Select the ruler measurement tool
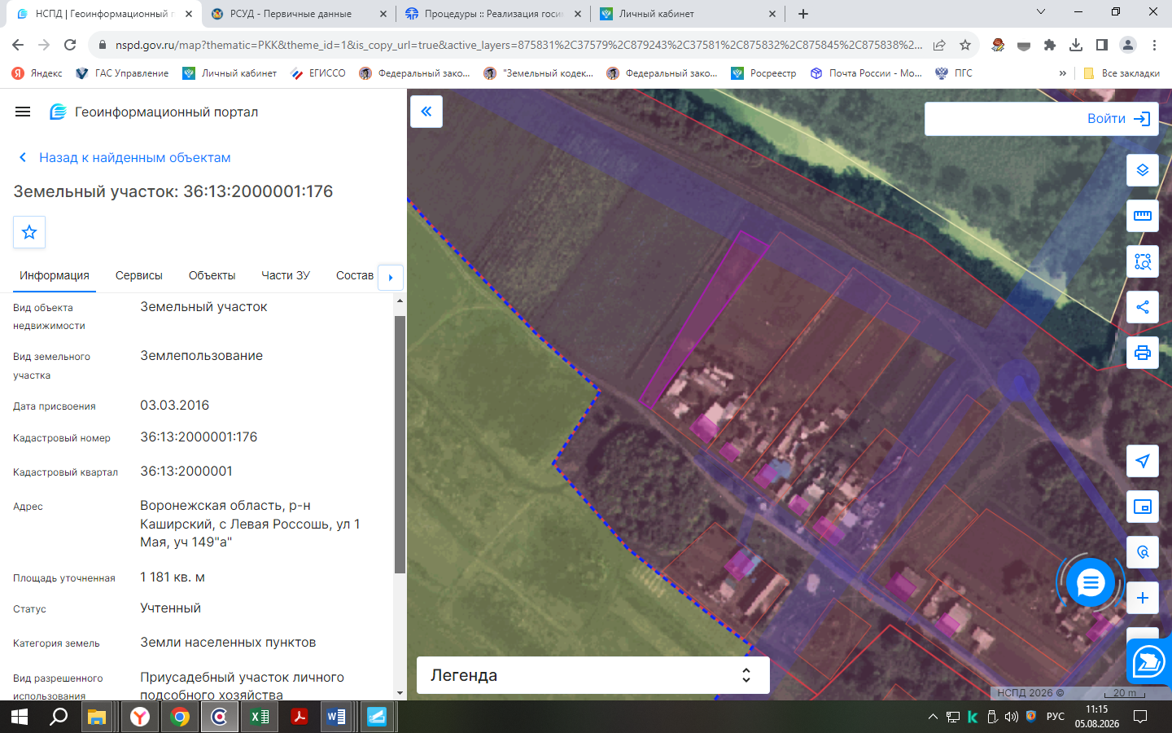1172x733 pixels. pyautogui.click(x=1143, y=216)
